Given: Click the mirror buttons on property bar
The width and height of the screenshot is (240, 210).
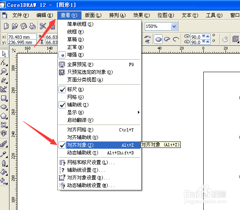Looking at the screenshot, I should [148, 40].
